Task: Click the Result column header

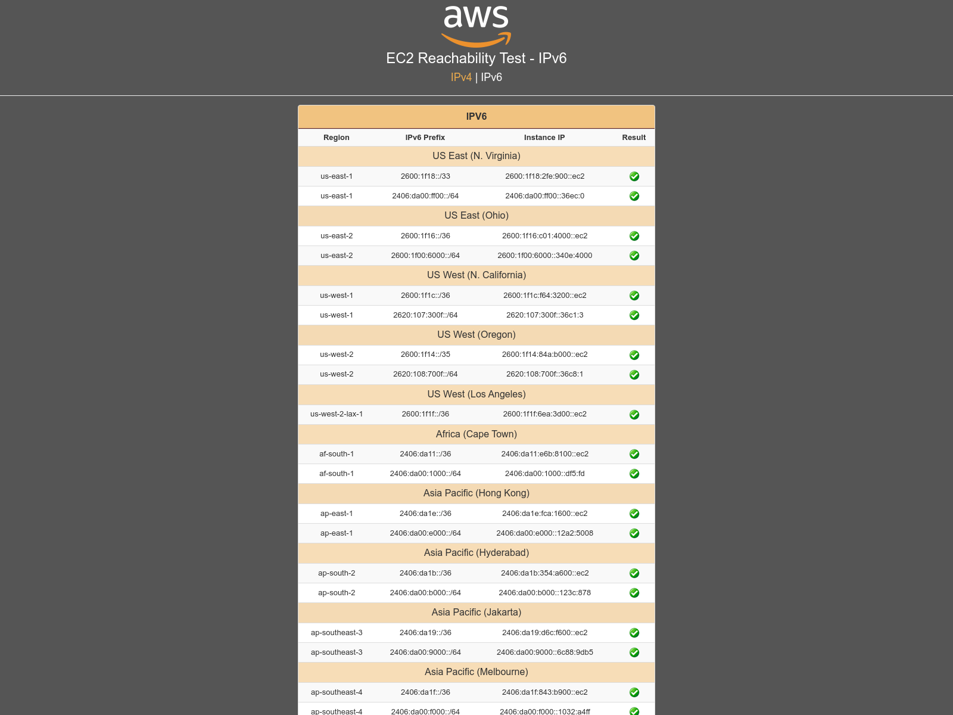Action: pos(634,137)
